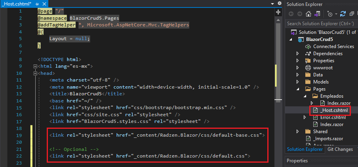This screenshot has height=167, width=358.
Task: Collapse the head element at line 10
Action: point(35,74)
